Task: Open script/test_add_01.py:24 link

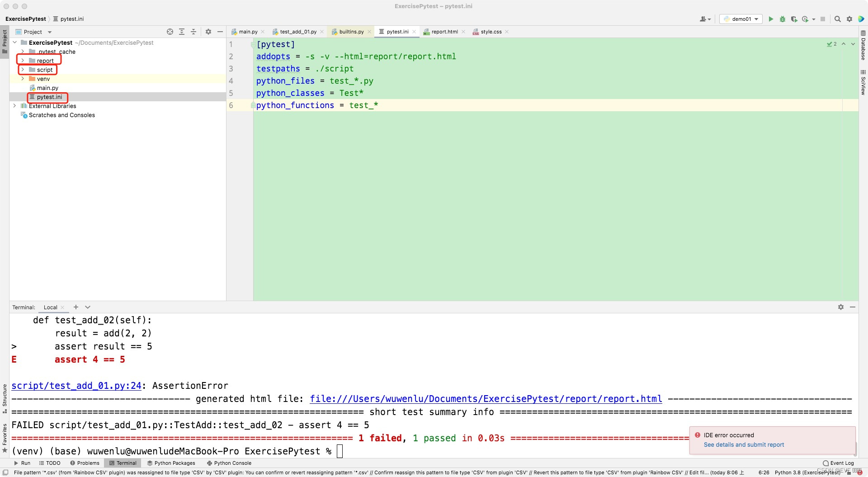Action: [76, 386]
